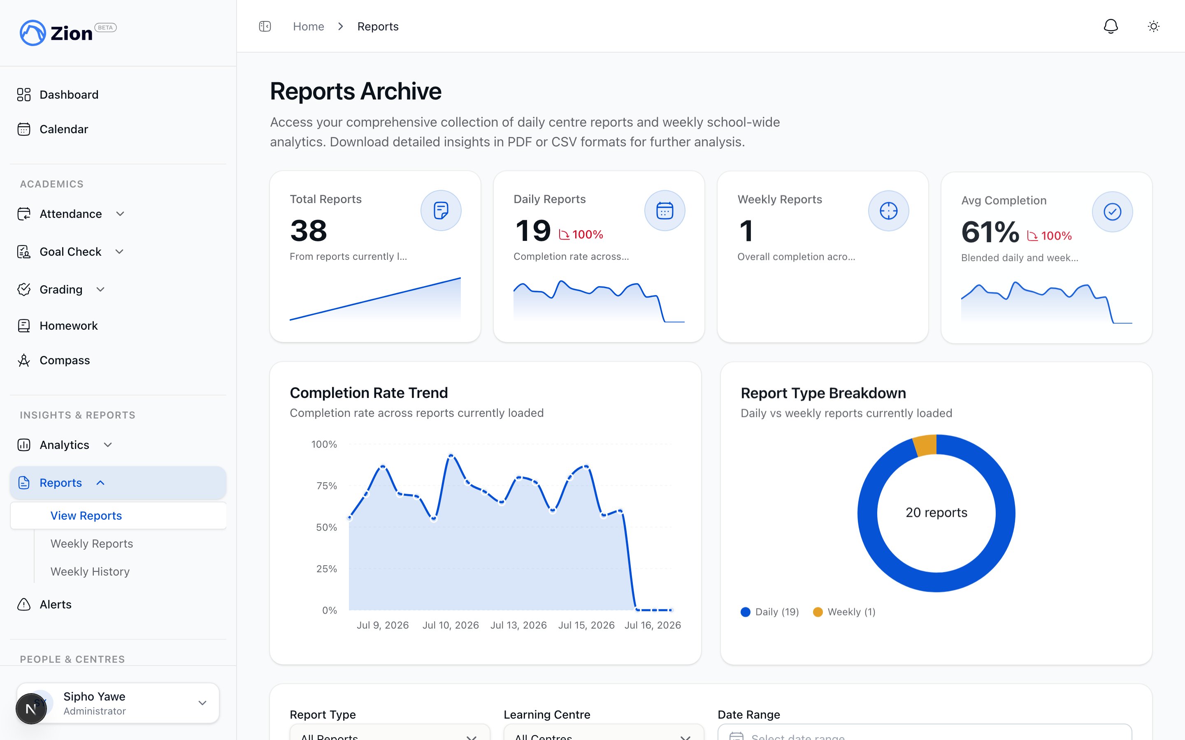Open the notifications bell

tap(1111, 26)
